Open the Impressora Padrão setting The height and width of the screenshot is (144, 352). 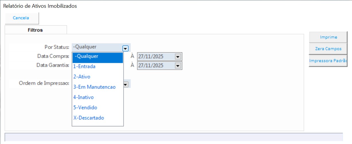point(328,61)
